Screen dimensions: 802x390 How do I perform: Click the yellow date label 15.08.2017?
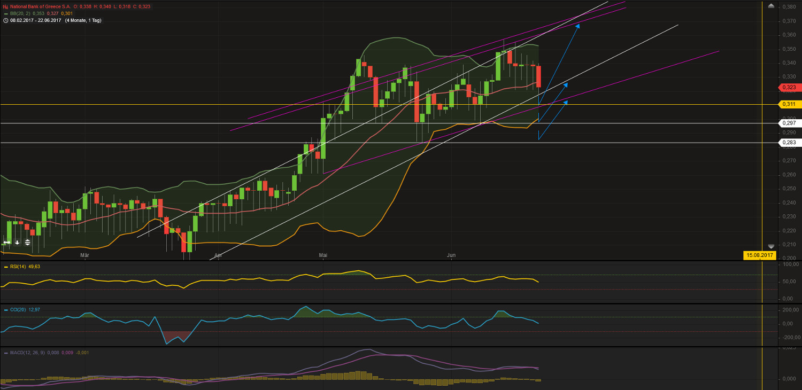(759, 255)
